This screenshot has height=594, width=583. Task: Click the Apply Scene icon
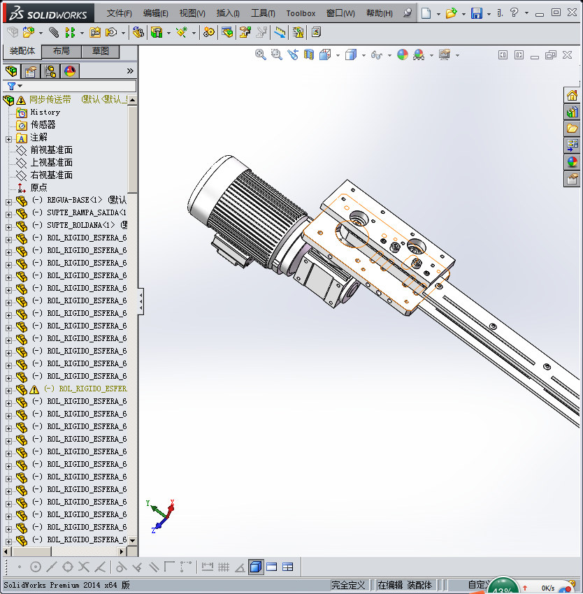pyautogui.click(x=419, y=55)
